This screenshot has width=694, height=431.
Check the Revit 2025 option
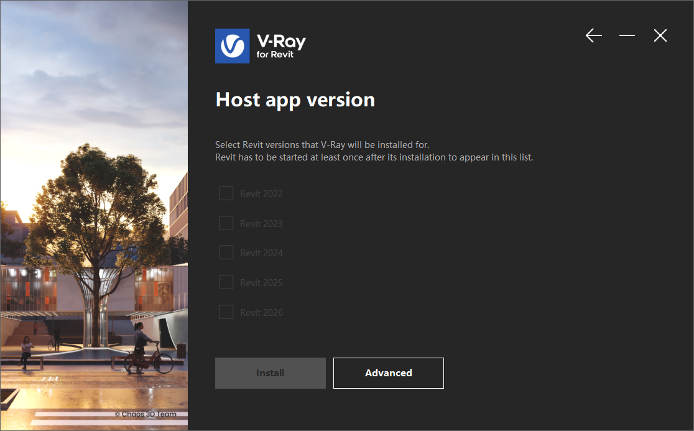tap(226, 282)
